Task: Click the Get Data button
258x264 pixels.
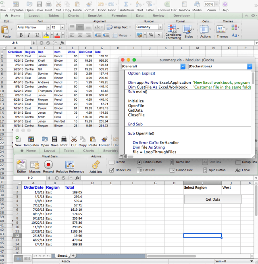Action: click(213, 200)
